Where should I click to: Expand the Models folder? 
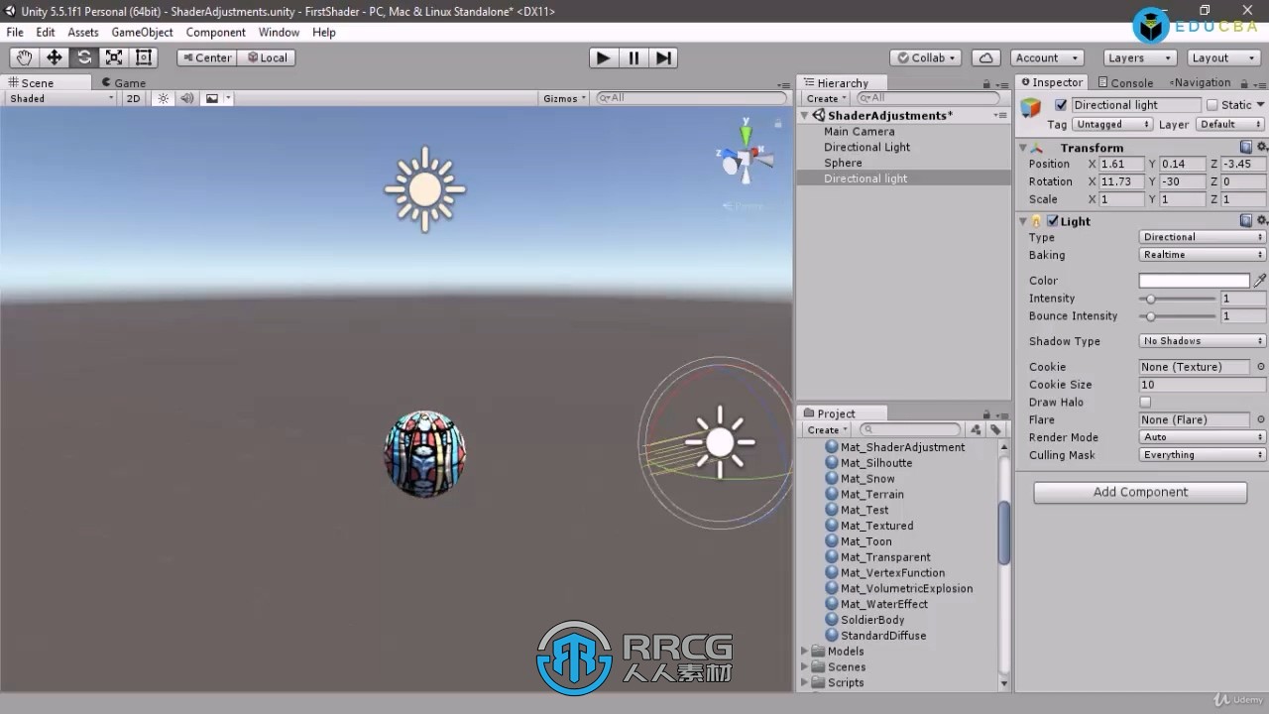point(804,652)
